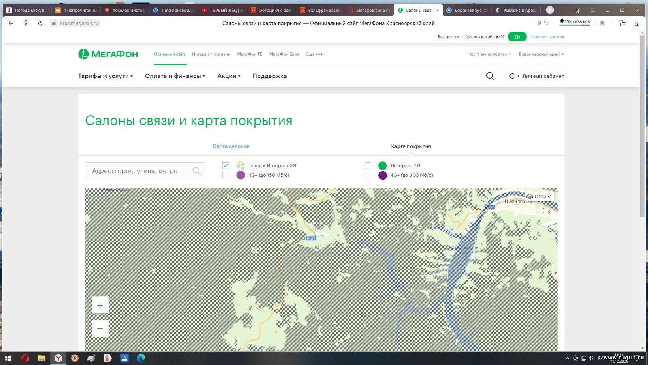Screen dimensions: 648x365
Task: Click the 11K отзывов reviews badge
Action: (x=575, y=22)
